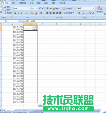Switch to the 开发工具 (Developer) tab

[x=62, y=3]
